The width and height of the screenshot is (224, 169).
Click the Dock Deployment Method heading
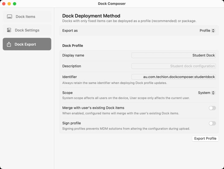91,16
